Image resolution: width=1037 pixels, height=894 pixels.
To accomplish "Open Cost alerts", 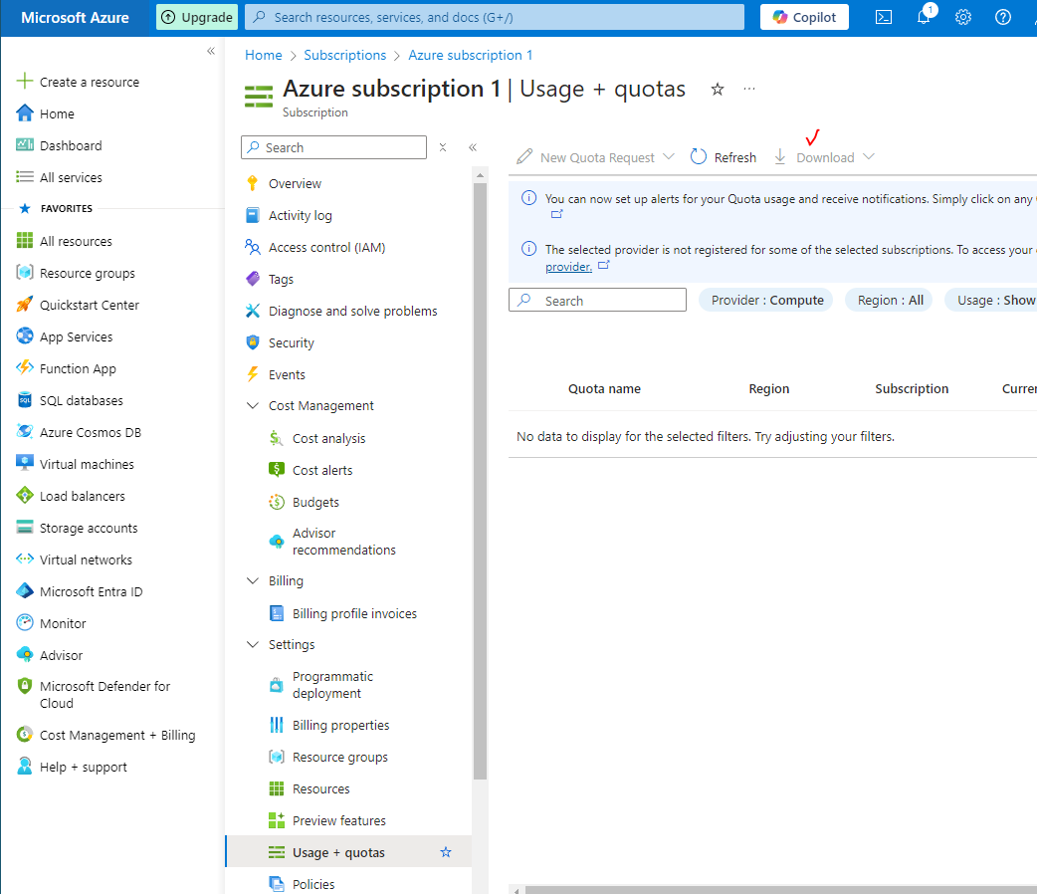I will (322, 471).
